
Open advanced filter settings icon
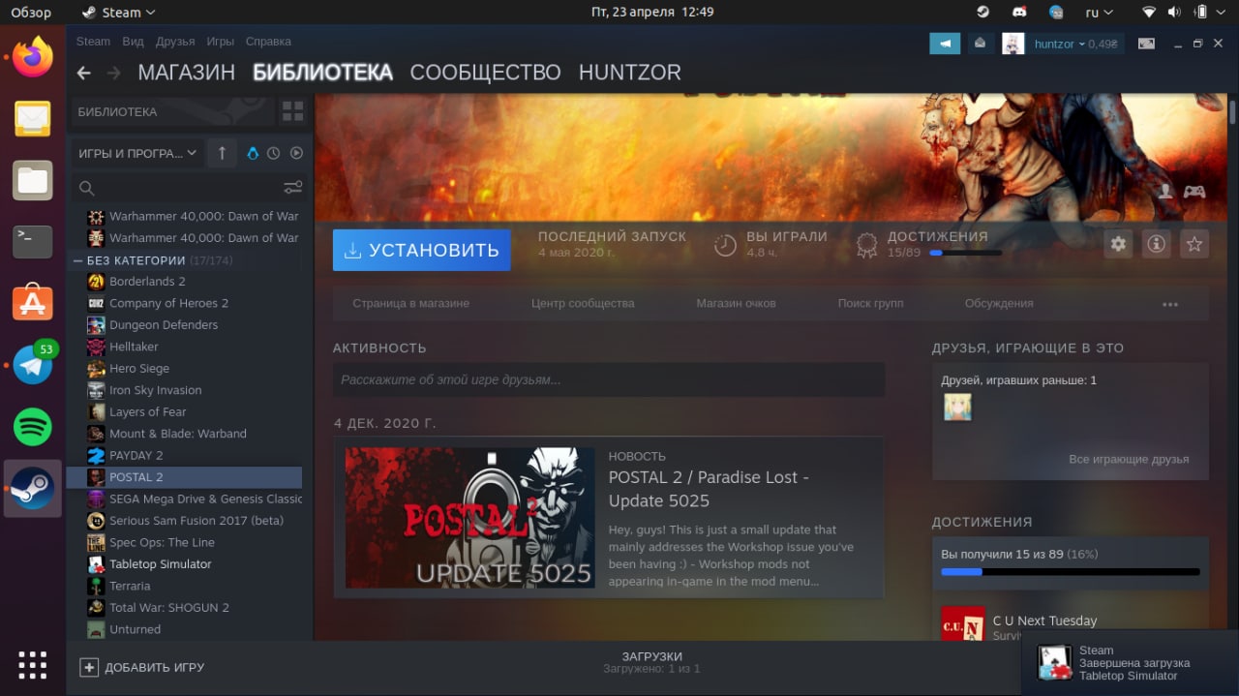[292, 187]
